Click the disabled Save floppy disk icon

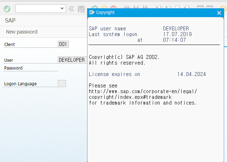click(x=81, y=9)
